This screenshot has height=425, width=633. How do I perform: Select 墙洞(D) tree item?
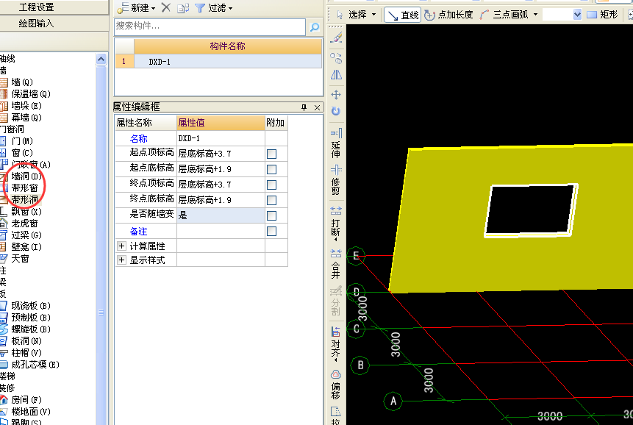coord(26,176)
